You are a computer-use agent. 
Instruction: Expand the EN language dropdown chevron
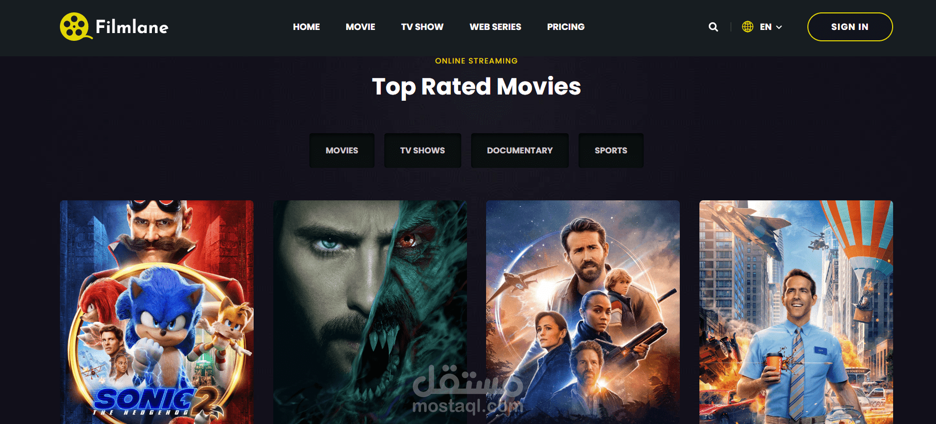point(779,27)
